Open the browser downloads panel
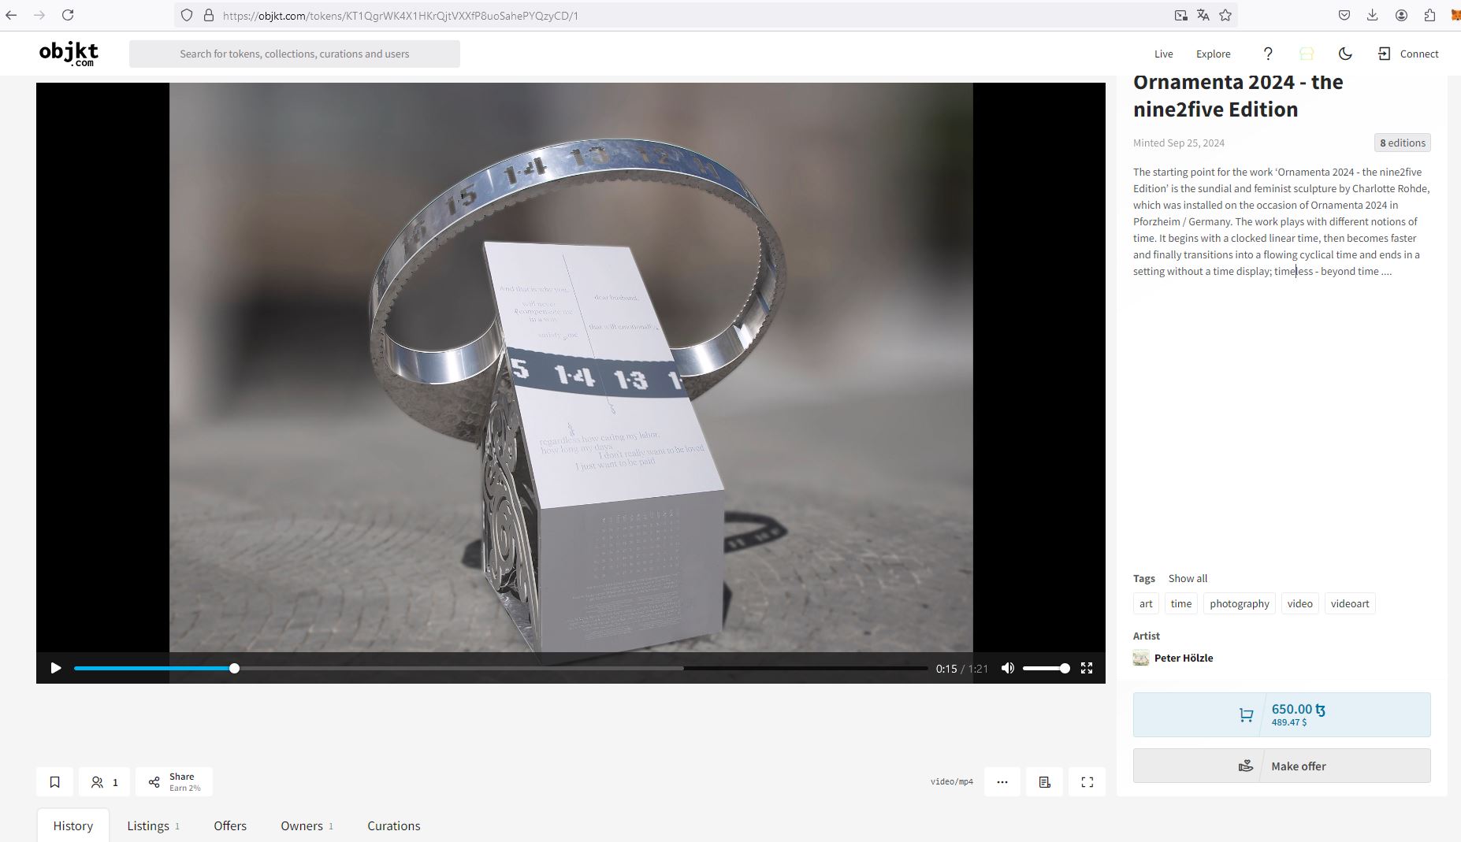Image resolution: width=1461 pixels, height=842 pixels. click(x=1372, y=15)
